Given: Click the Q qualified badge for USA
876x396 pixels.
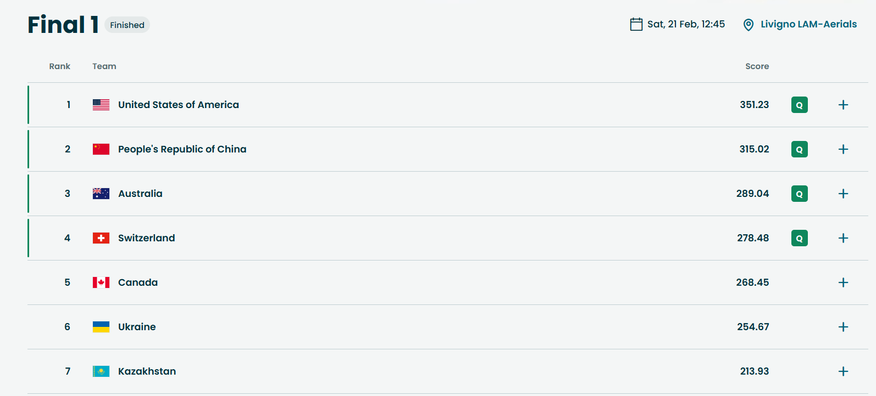Looking at the screenshot, I should click(800, 105).
